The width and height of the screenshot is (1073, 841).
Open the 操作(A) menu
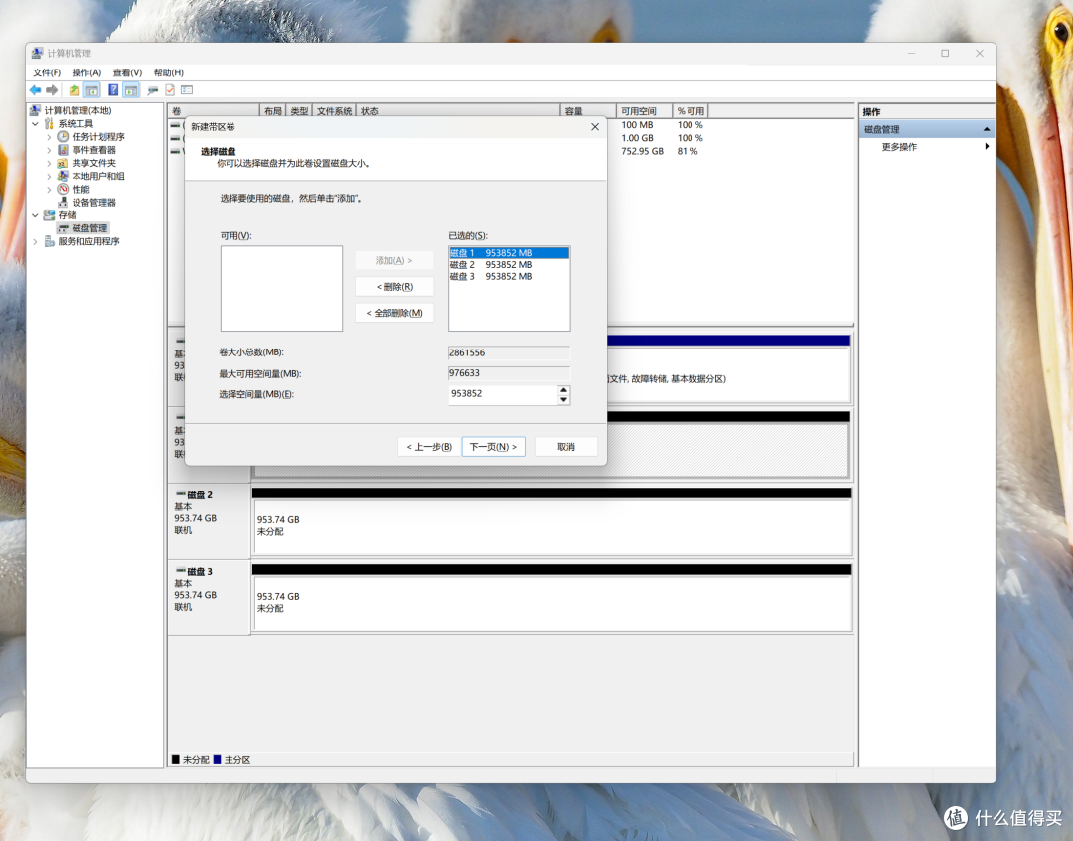(86, 72)
